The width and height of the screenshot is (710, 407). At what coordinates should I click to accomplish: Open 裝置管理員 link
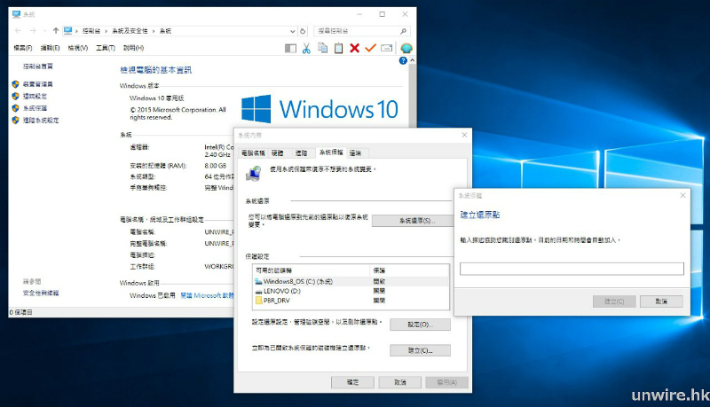click(38, 84)
